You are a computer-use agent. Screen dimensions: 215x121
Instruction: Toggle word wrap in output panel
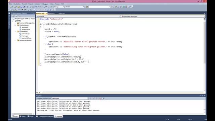coord(103,98)
